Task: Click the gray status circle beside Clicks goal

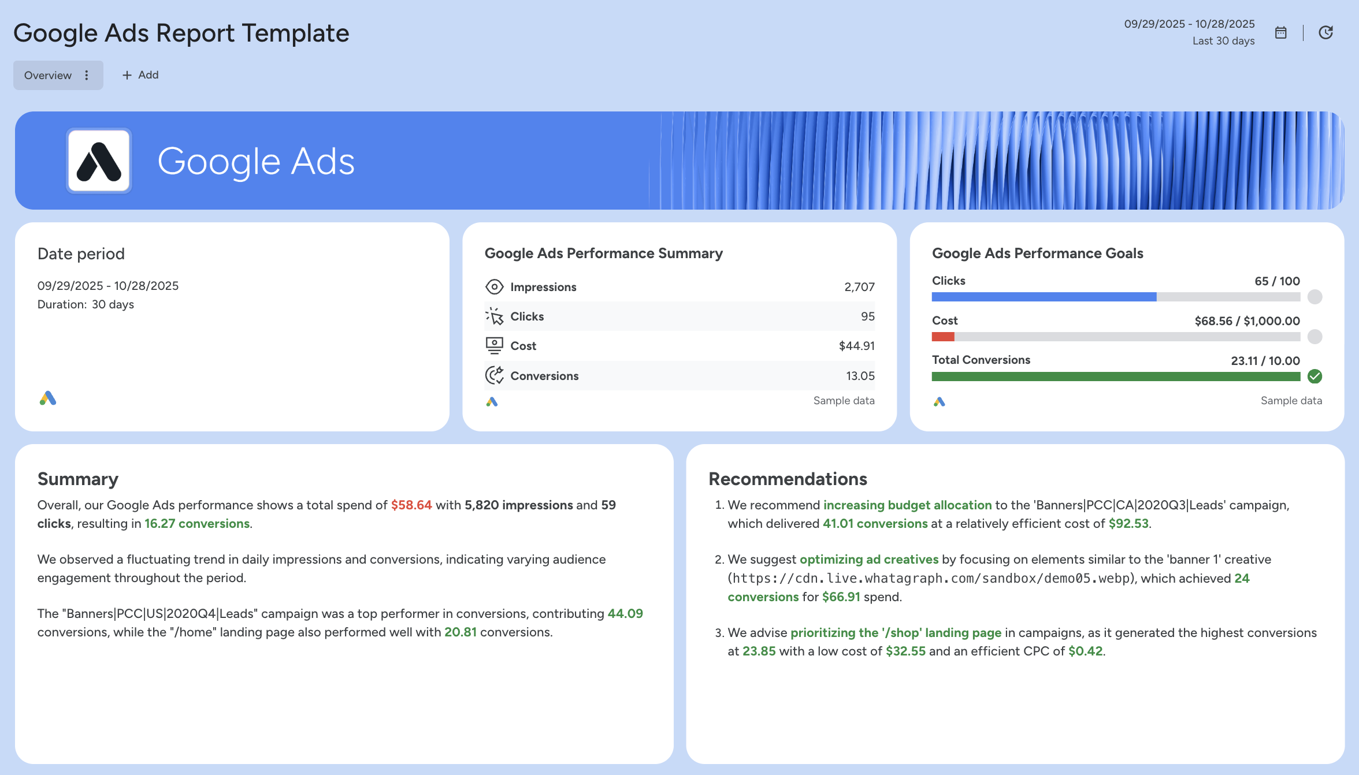Action: coord(1315,297)
